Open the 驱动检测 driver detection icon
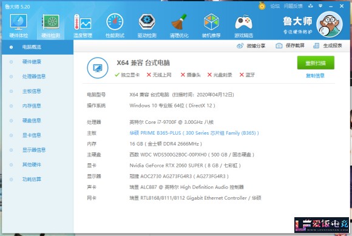Viewport: 352px width, 236px height. coord(147,25)
